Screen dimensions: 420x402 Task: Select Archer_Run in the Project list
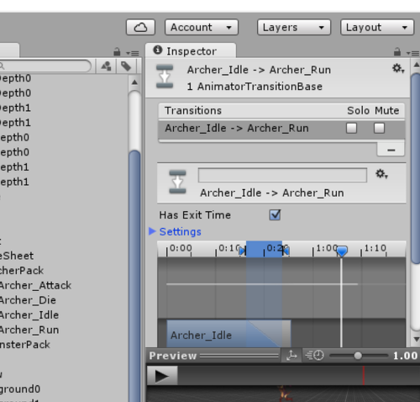[29, 330]
